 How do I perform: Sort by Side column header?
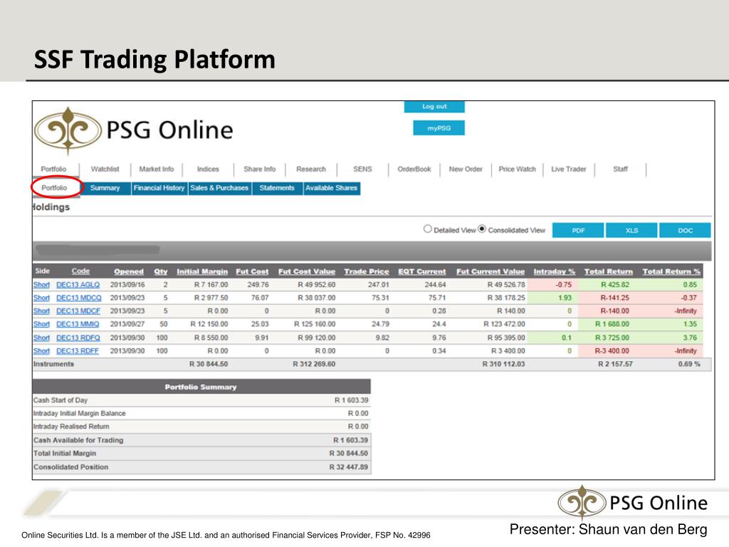point(42,271)
